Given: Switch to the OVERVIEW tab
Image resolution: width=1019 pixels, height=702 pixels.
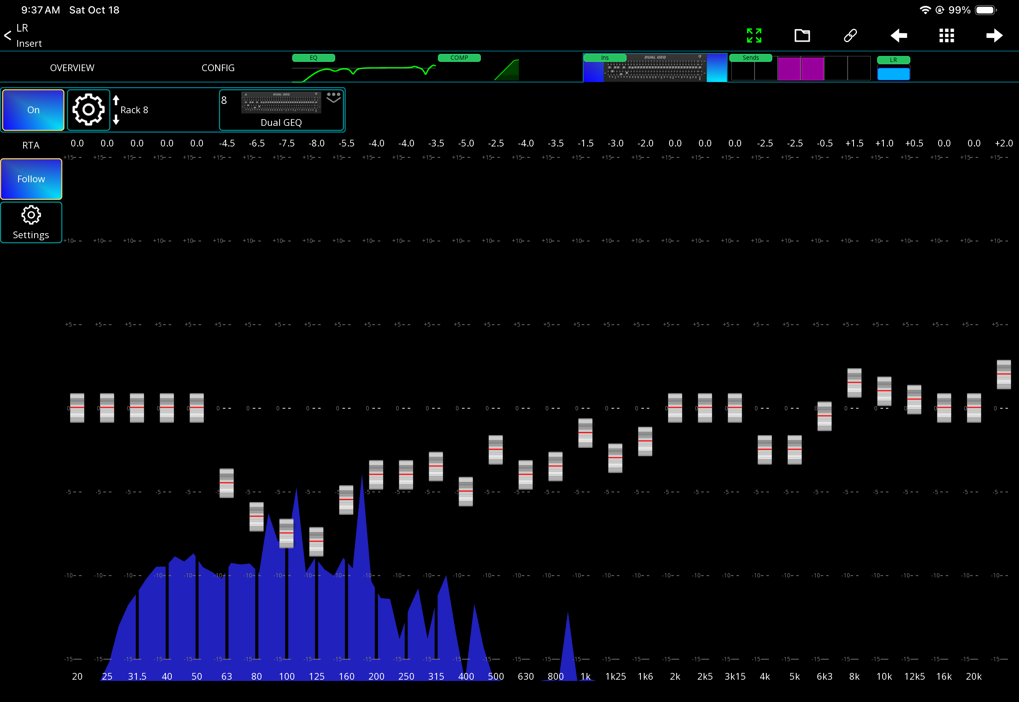Looking at the screenshot, I should click(72, 68).
